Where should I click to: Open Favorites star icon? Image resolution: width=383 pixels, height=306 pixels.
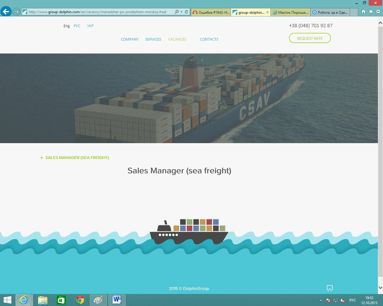click(x=371, y=12)
